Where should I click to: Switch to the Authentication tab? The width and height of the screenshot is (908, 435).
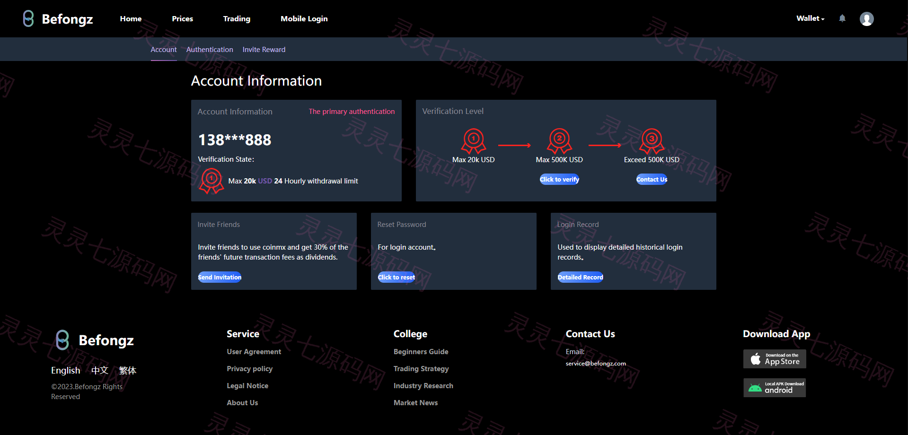tap(210, 50)
